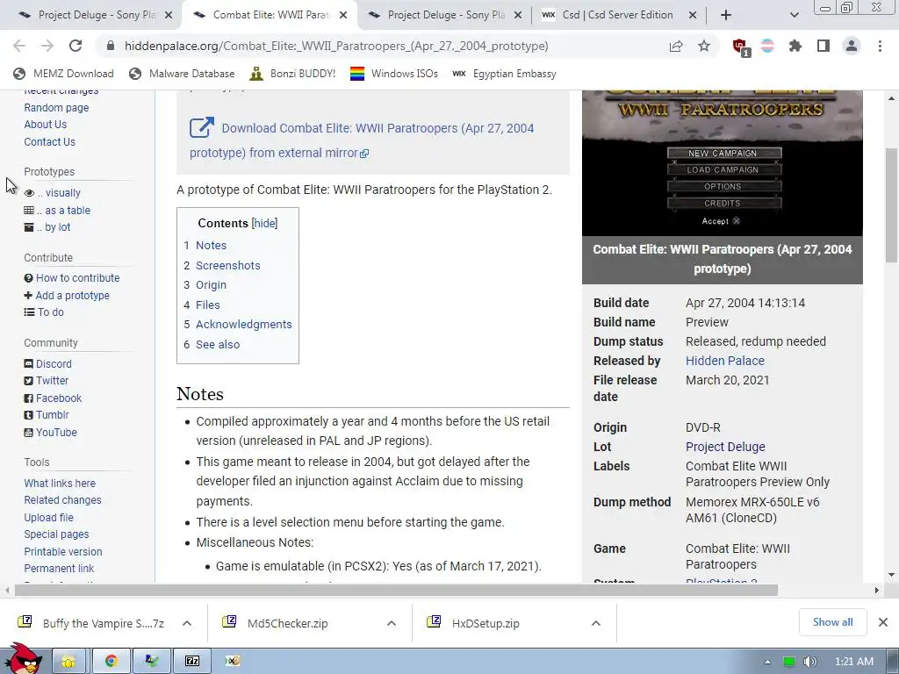899x674 pixels.
Task: Open the Hidden Palace releaser link
Action: [x=724, y=361]
